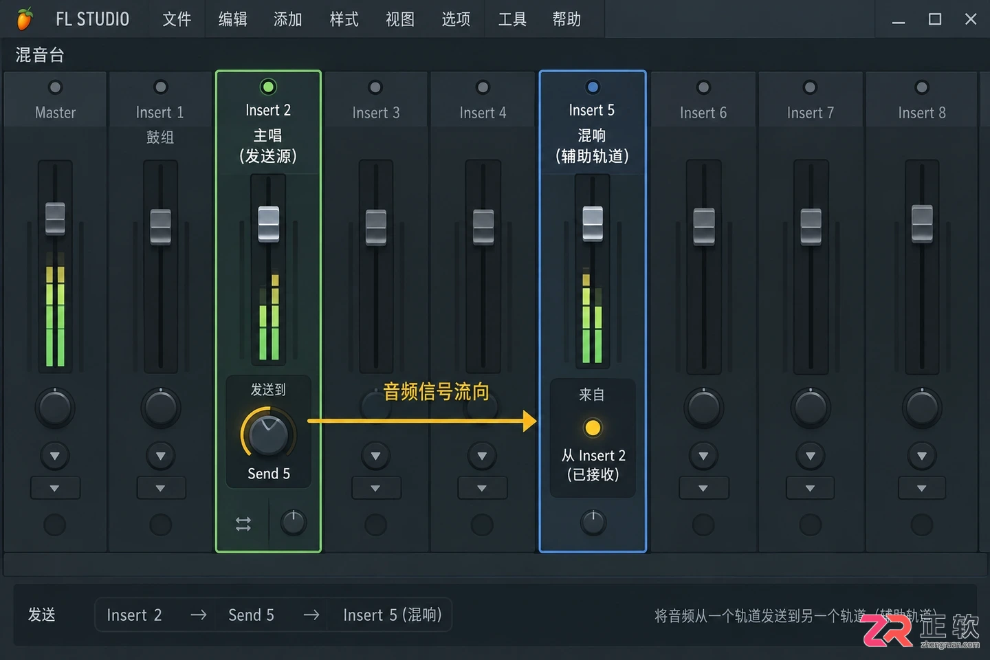Click the round arrow button on Insert 1

(160, 456)
